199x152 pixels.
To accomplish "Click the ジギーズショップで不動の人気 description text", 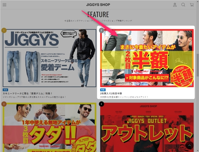I will (x=34, y=97).
